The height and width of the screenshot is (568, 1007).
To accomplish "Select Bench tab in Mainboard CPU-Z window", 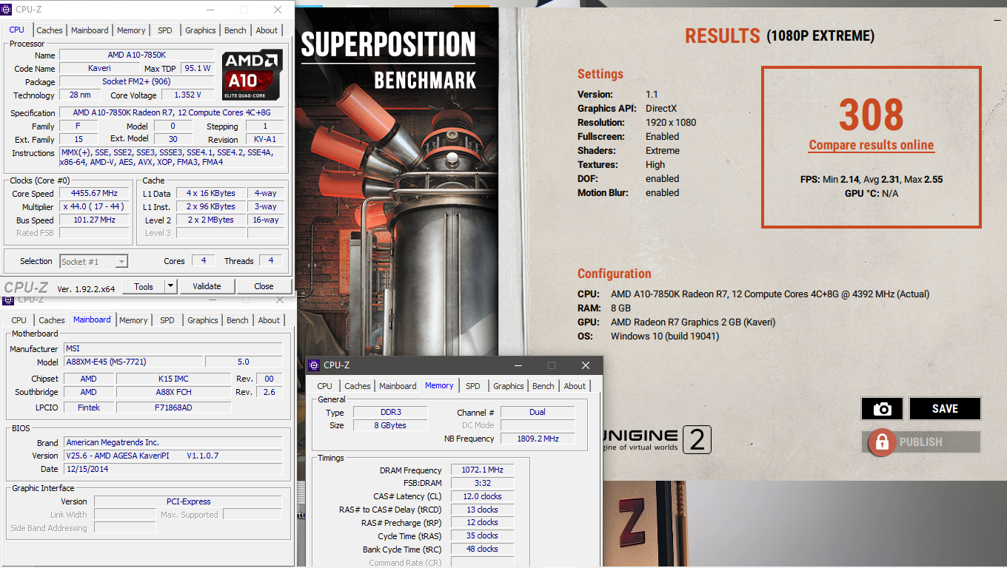I will pyautogui.click(x=238, y=320).
